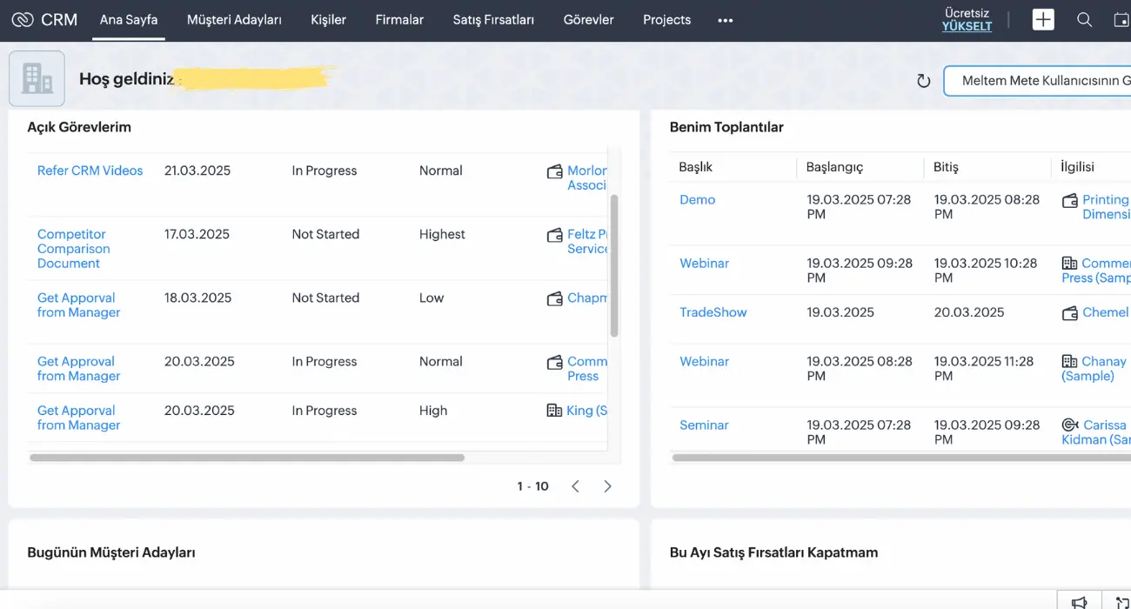1131x609 pixels.
Task: Open announcements via the megaphone icon
Action: (1079, 601)
